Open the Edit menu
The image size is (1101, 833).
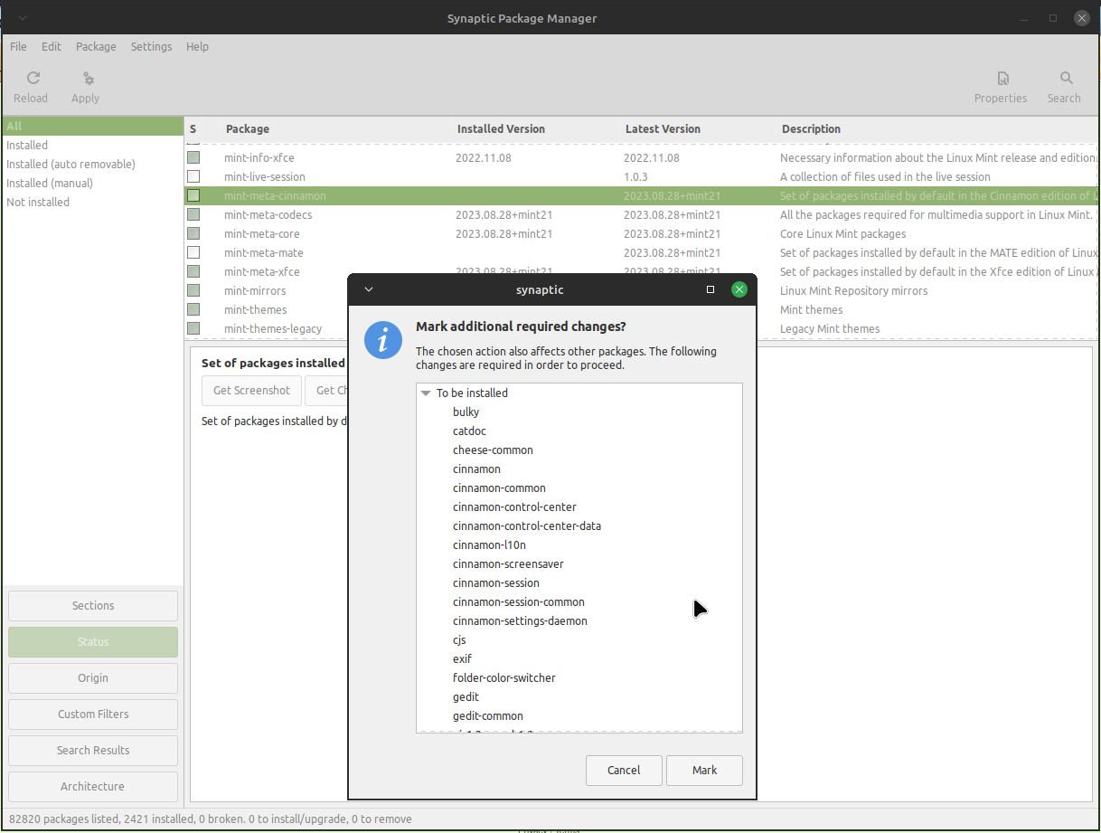(52, 46)
